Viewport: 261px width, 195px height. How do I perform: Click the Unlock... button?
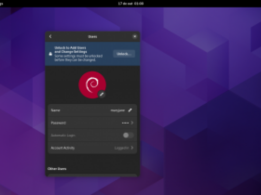[x=124, y=54]
